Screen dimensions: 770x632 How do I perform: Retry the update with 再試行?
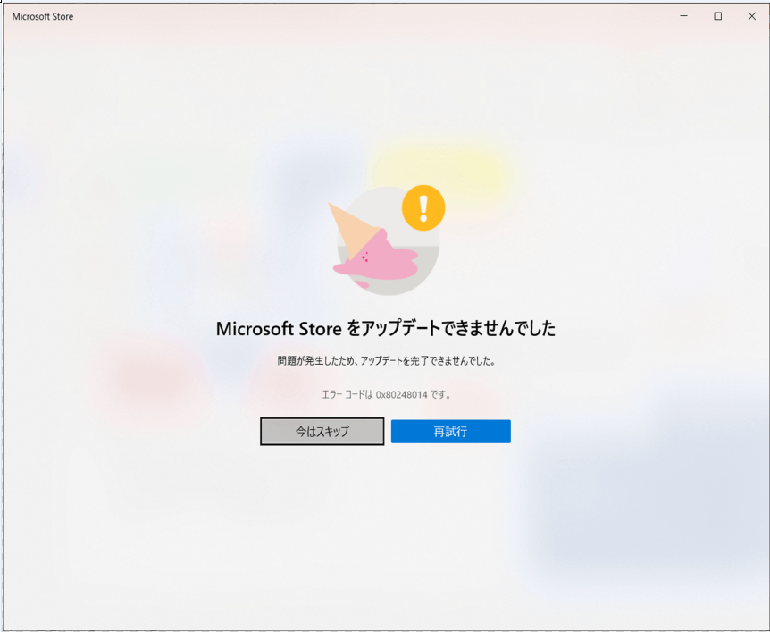click(451, 432)
